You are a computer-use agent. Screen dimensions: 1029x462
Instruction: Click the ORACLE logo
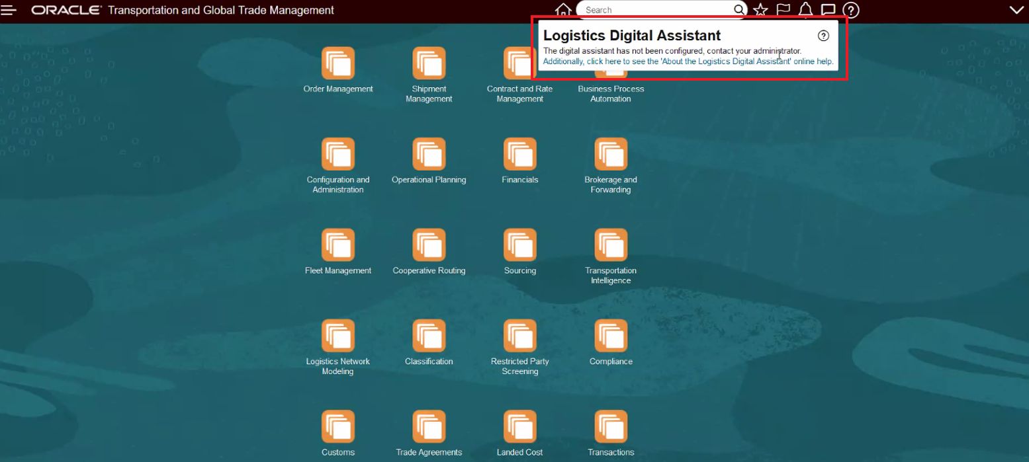point(66,10)
